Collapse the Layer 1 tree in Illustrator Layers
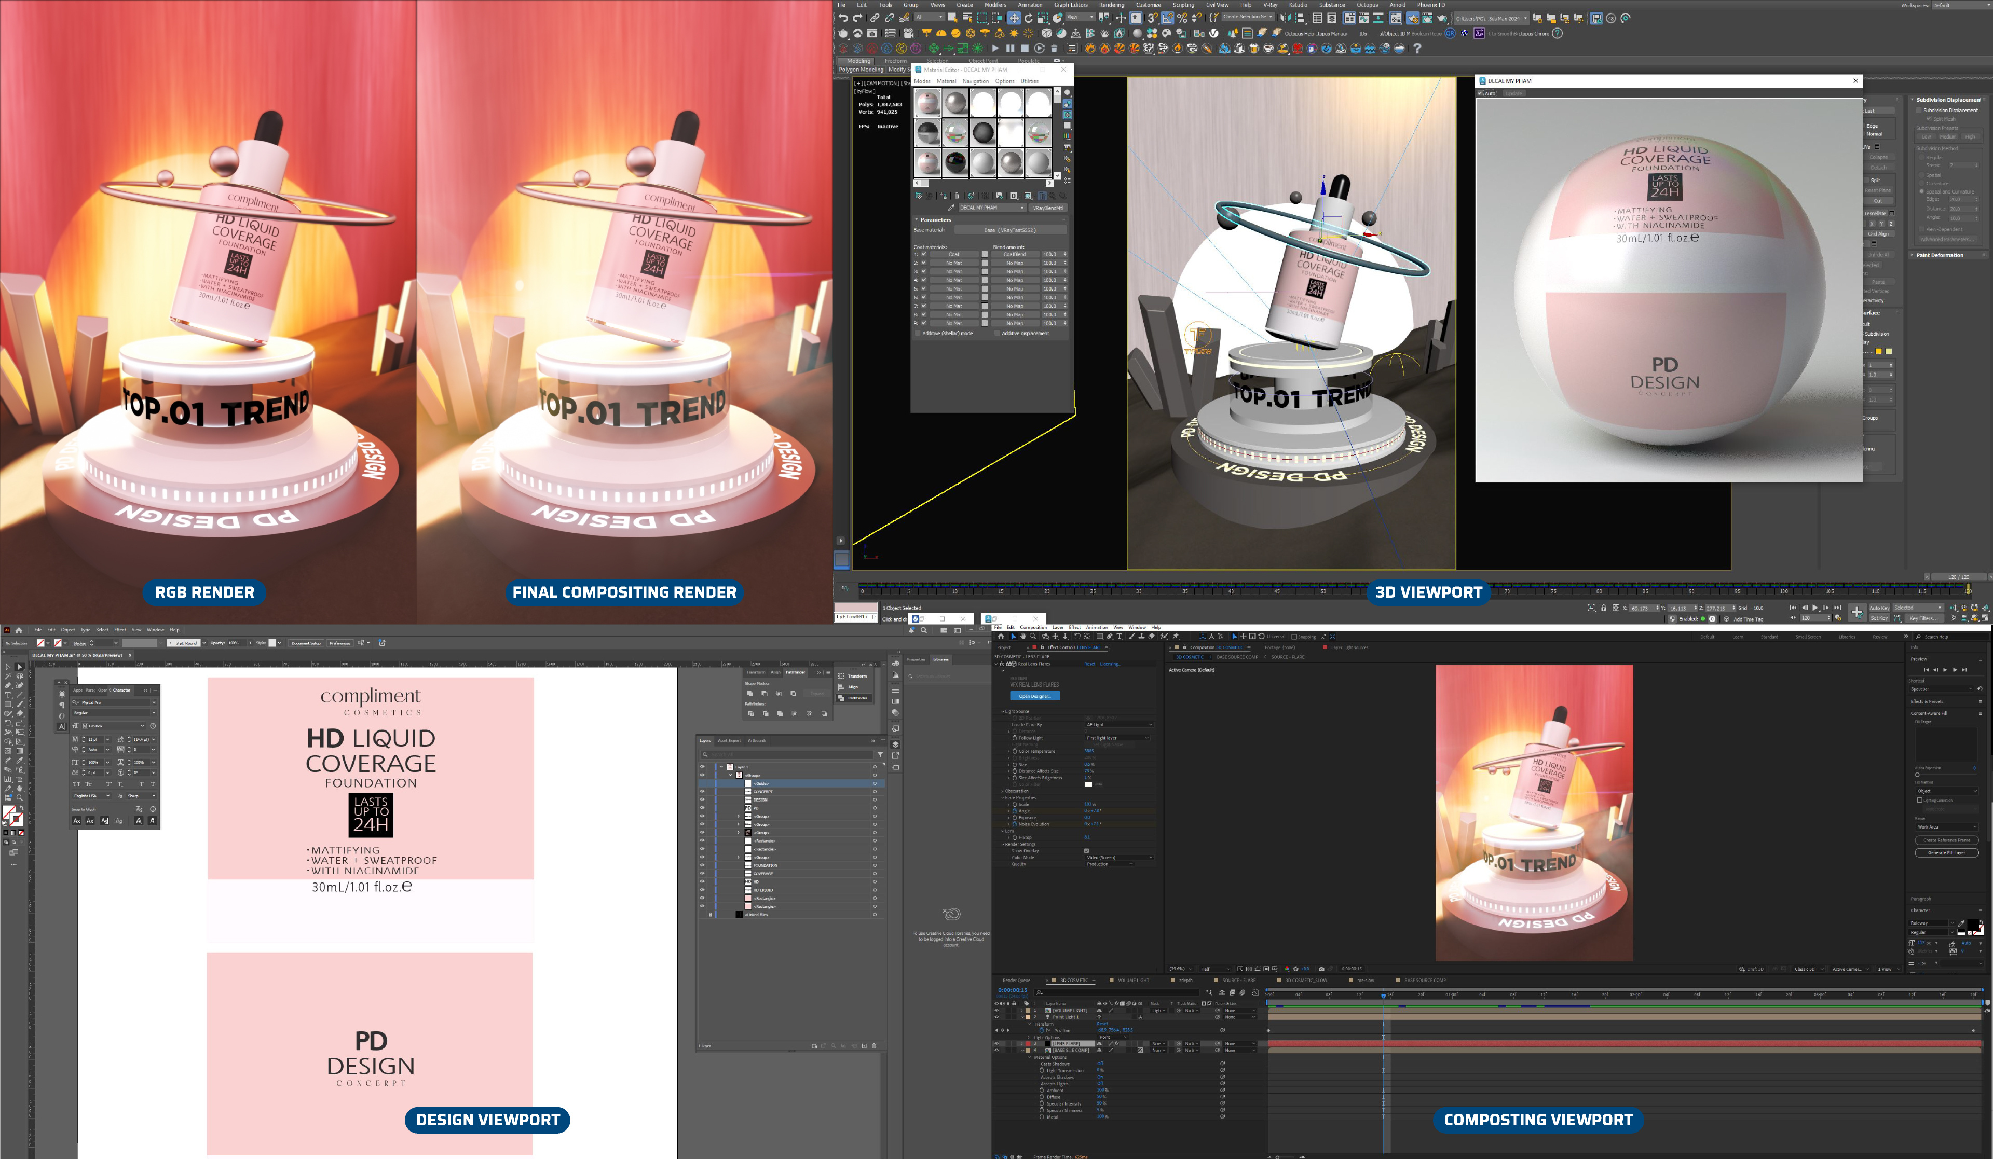This screenshot has height=1159, width=1993. tap(721, 767)
